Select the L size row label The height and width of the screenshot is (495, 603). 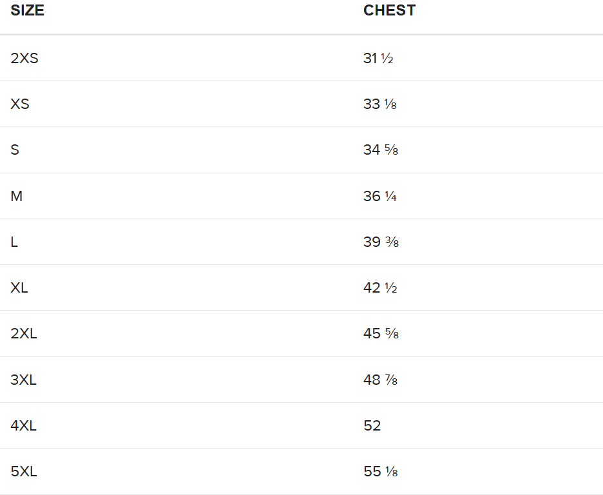point(14,242)
